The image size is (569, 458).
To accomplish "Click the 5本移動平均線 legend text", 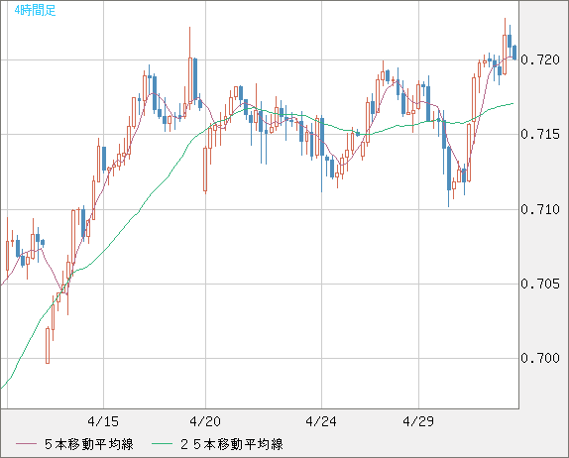I will (89, 444).
